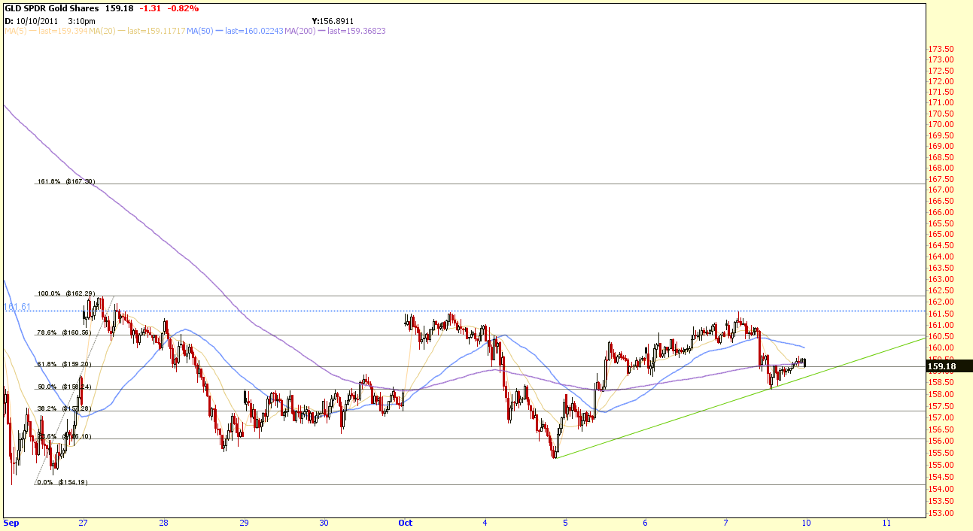Click the 167.00 price axis label
Image resolution: width=973 pixels, height=531 pixels.
click(941, 190)
